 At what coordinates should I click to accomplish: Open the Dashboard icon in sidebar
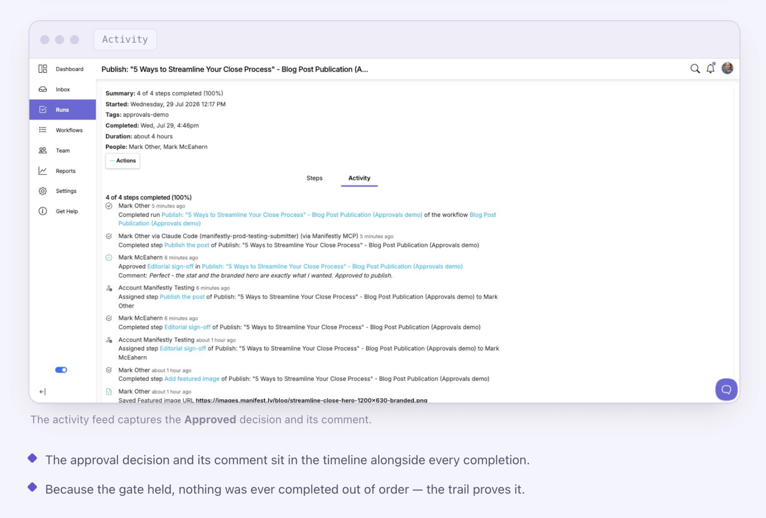pyautogui.click(x=43, y=69)
